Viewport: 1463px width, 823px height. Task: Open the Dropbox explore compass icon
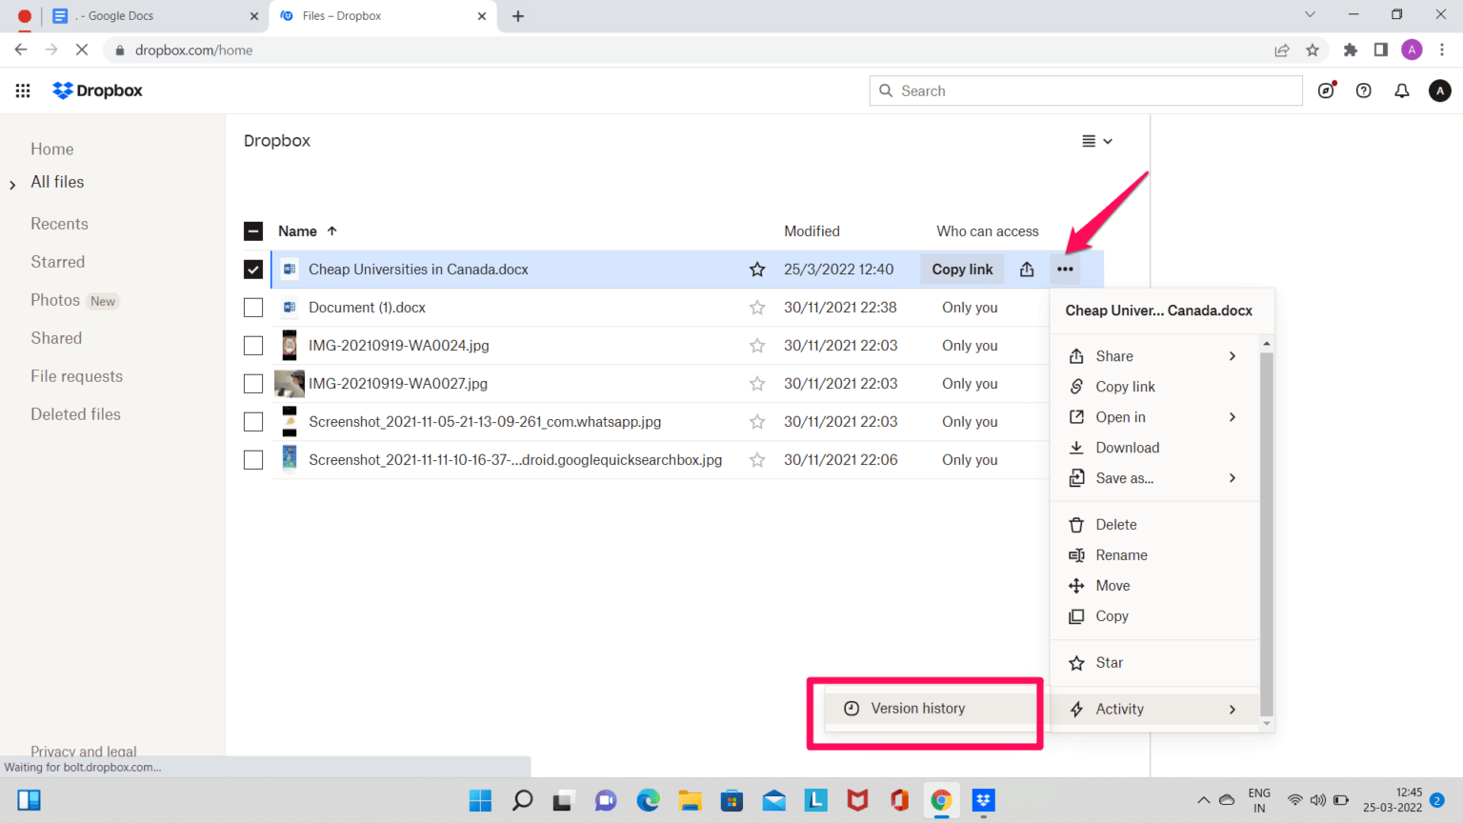point(1327,90)
